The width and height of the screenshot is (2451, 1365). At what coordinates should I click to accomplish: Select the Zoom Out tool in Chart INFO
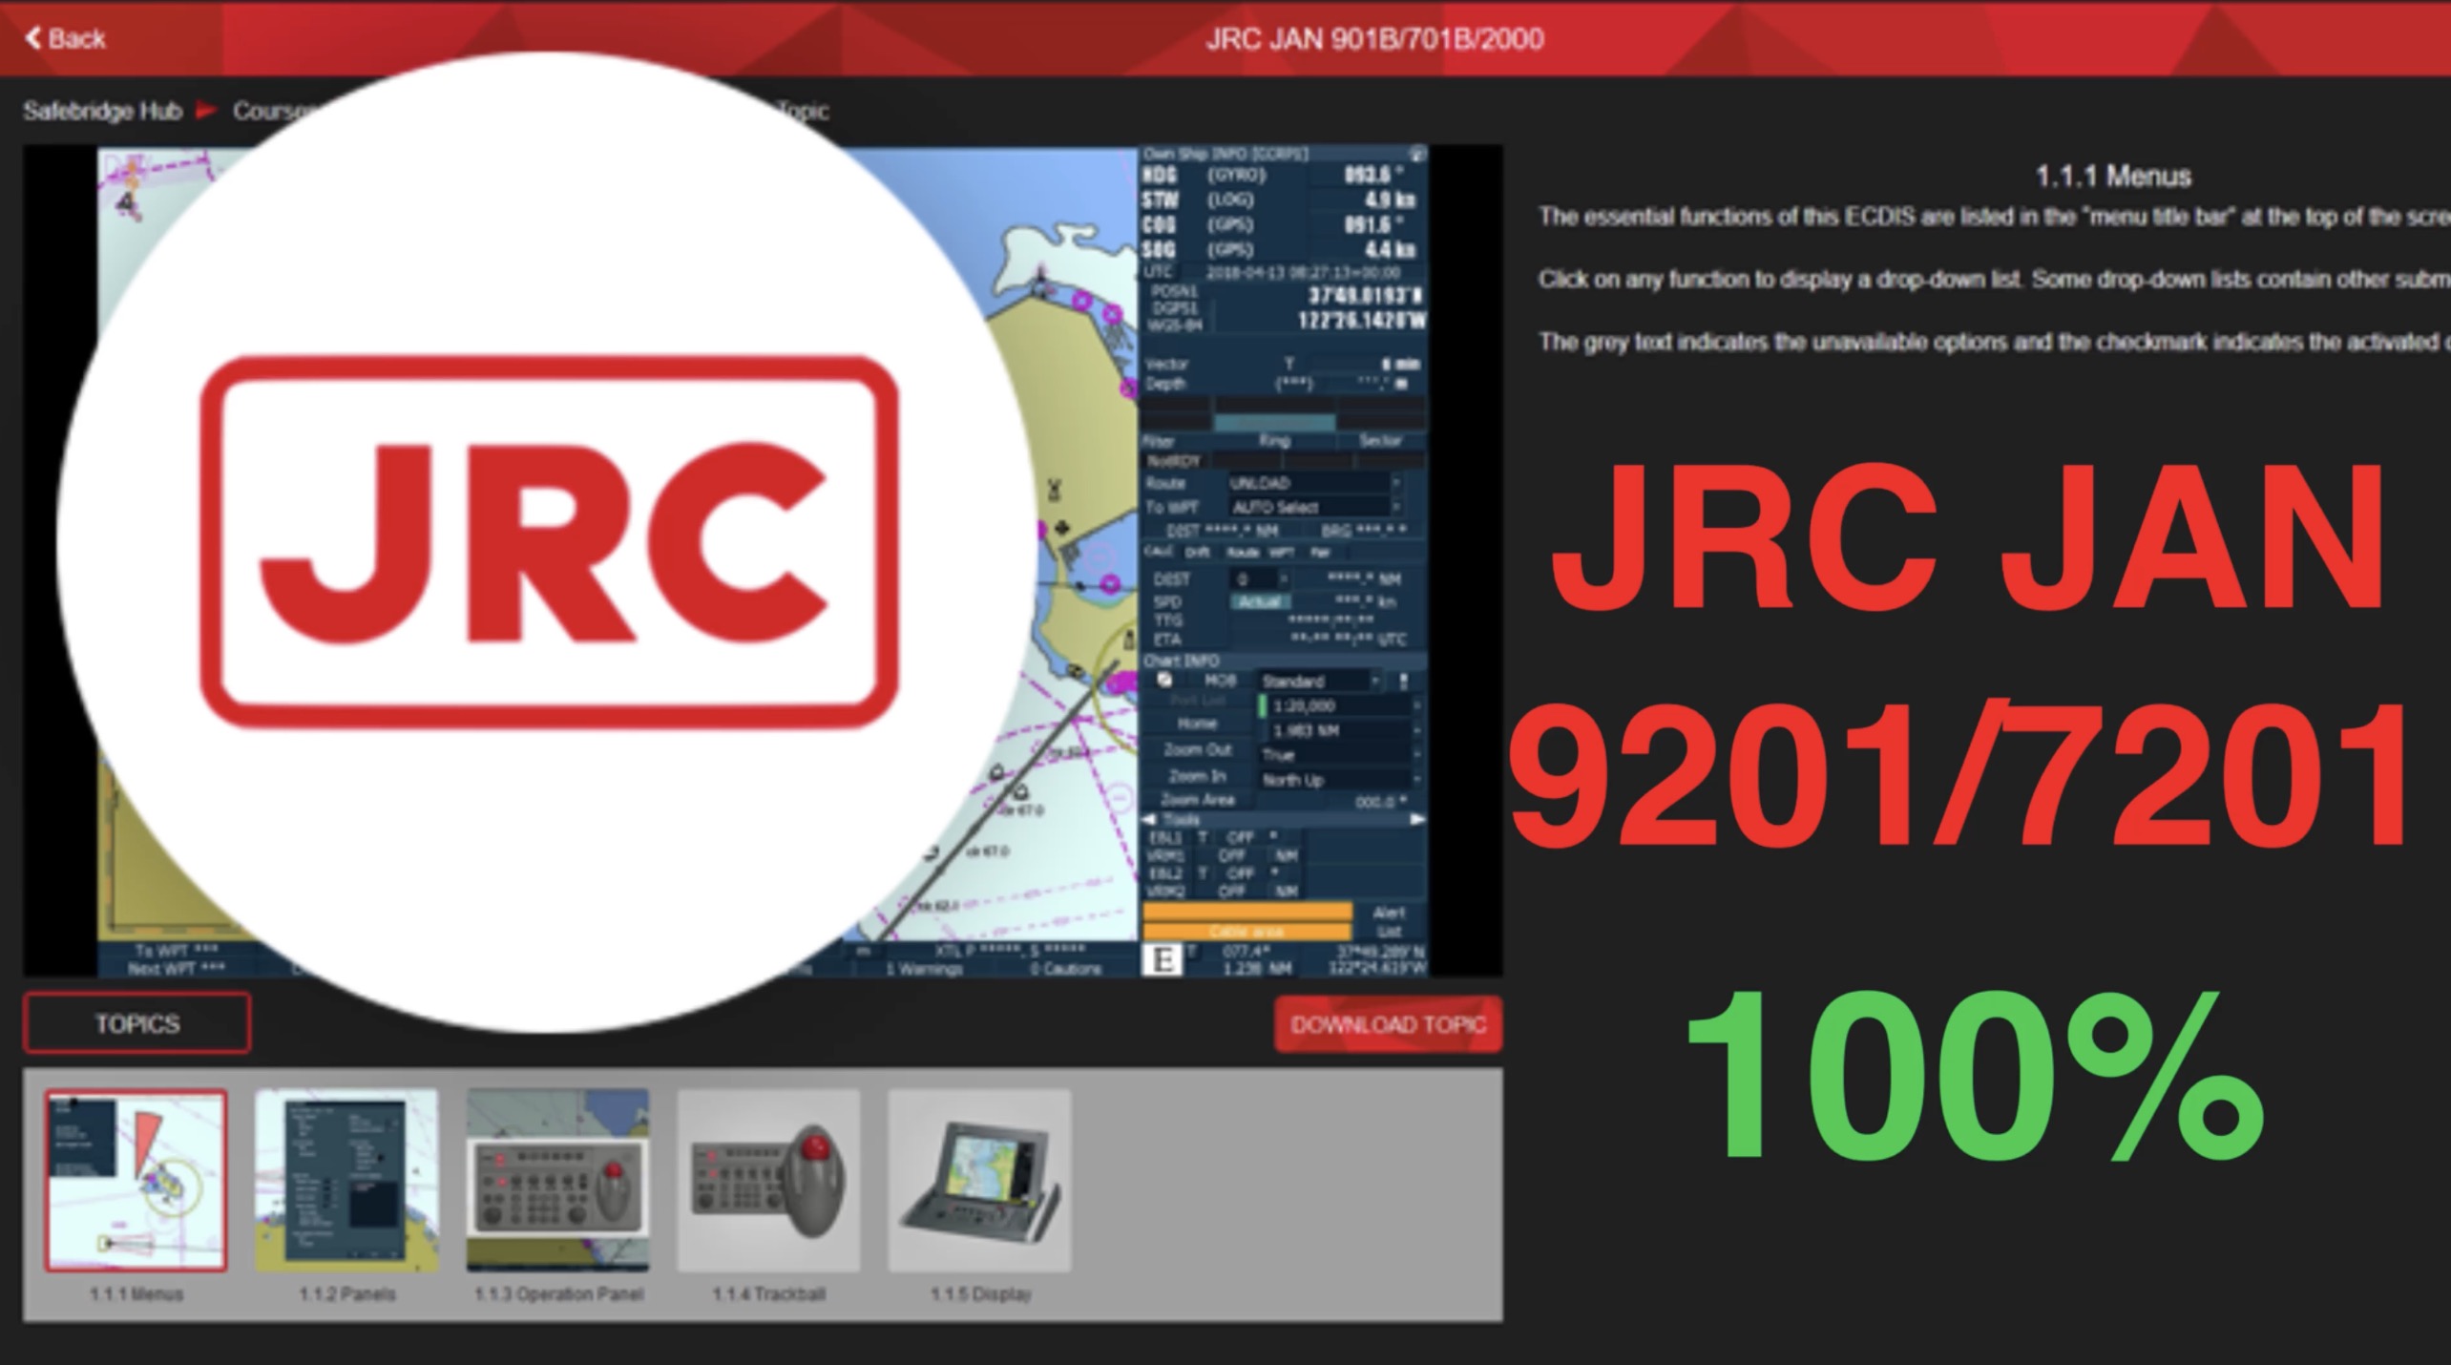point(1199,750)
